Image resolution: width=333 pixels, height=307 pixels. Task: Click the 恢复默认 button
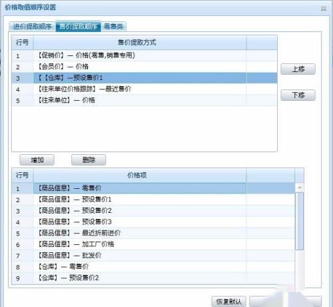click(x=229, y=302)
